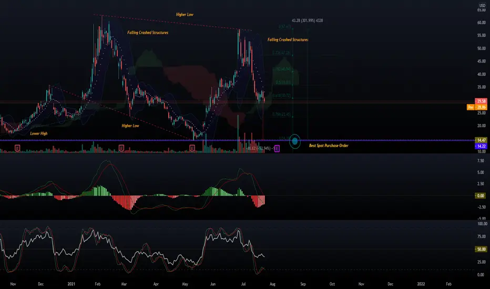Click the blue circle Best Spot marker
This screenshot has width=490, height=289.
[x=295, y=141]
